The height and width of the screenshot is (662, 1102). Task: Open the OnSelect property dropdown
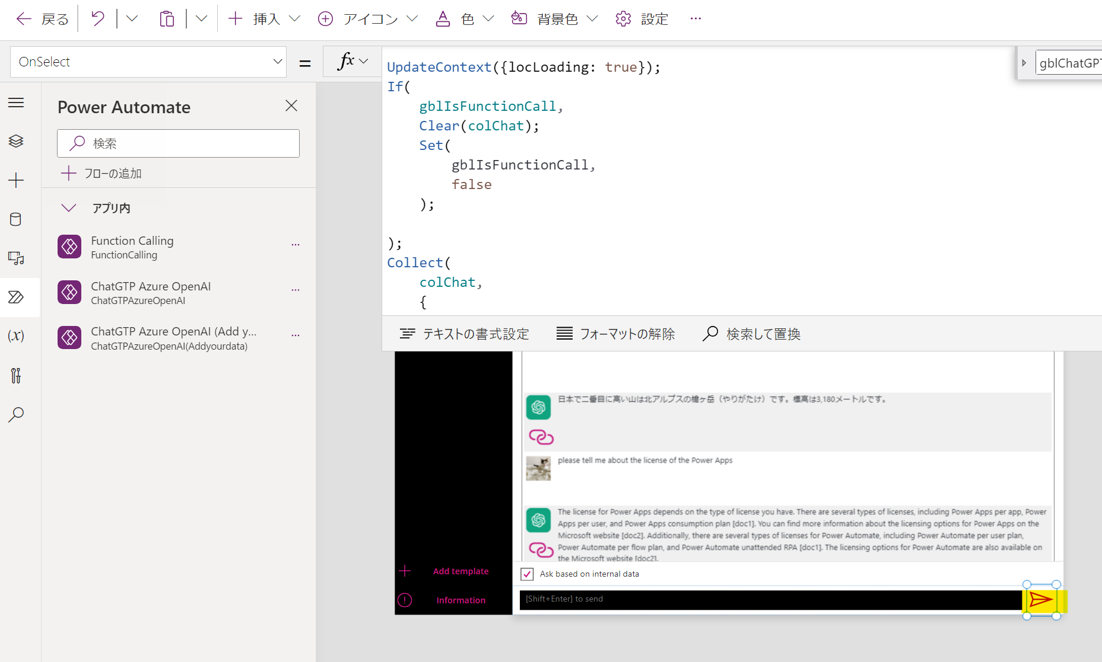(x=148, y=61)
